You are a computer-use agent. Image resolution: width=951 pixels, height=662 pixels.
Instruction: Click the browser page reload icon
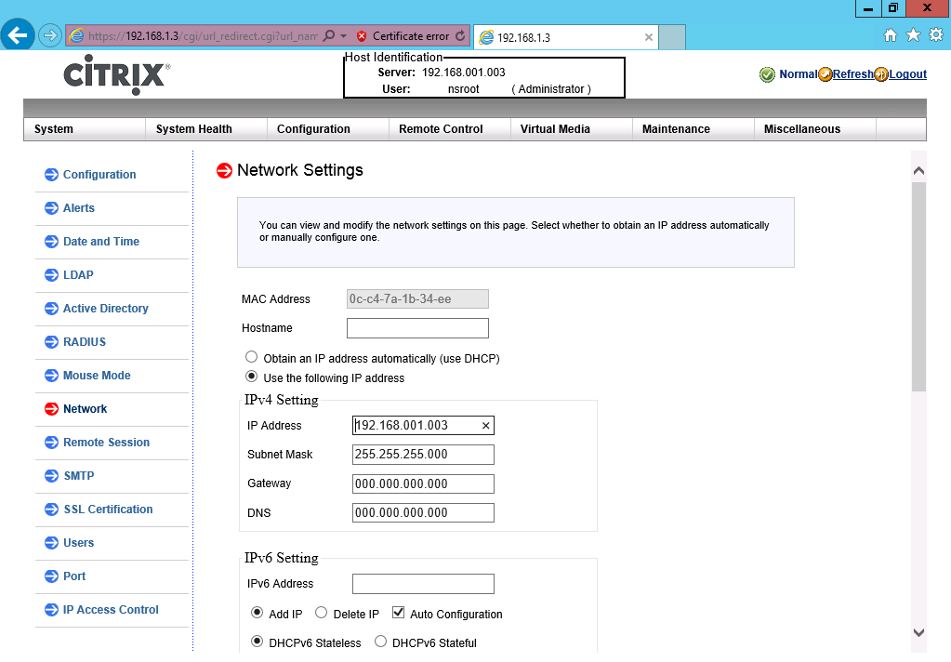click(460, 36)
